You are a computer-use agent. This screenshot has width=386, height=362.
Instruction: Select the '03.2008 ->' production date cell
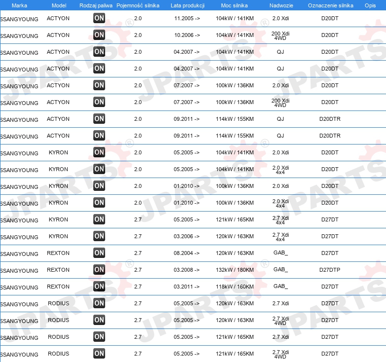pos(187,270)
